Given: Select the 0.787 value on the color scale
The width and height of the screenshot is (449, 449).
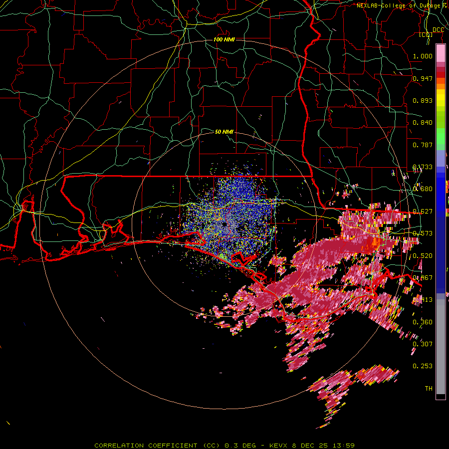Looking at the screenshot, I should [423, 145].
